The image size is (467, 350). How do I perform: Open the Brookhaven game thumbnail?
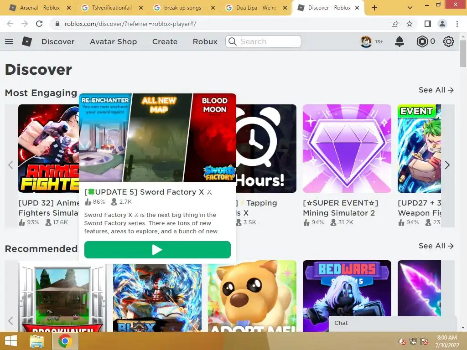pyautogui.click(x=62, y=296)
